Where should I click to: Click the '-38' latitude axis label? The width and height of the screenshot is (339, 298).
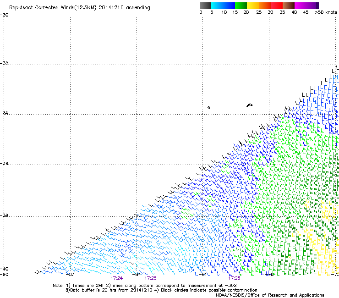5,215
